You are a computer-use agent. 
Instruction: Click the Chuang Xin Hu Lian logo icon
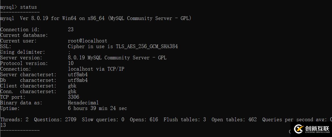(299, 129)
